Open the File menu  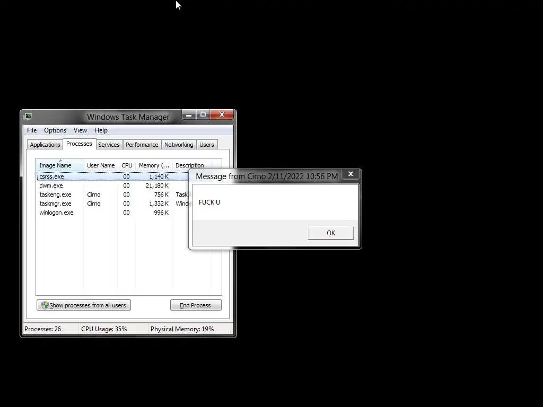32,130
